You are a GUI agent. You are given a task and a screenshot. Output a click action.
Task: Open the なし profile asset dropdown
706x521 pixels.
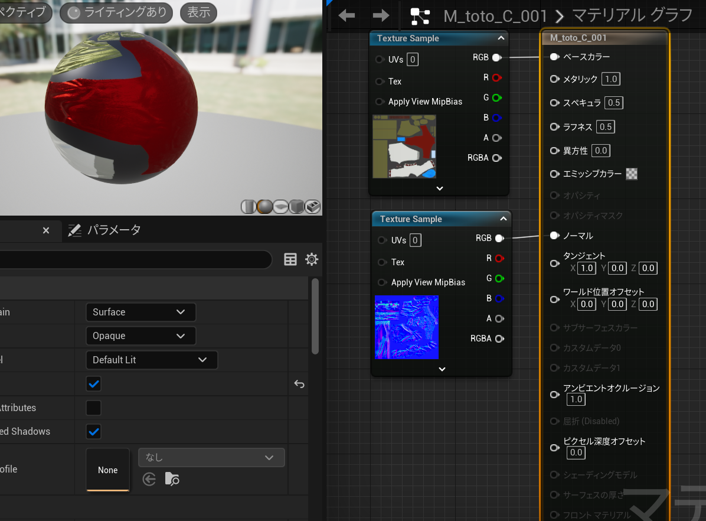pos(211,457)
